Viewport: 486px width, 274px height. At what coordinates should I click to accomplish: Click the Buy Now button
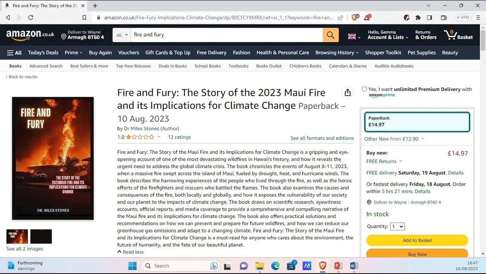[x=417, y=254]
